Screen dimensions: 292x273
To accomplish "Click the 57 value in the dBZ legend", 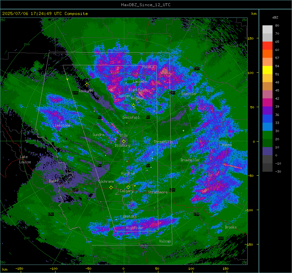I will 277,58.
